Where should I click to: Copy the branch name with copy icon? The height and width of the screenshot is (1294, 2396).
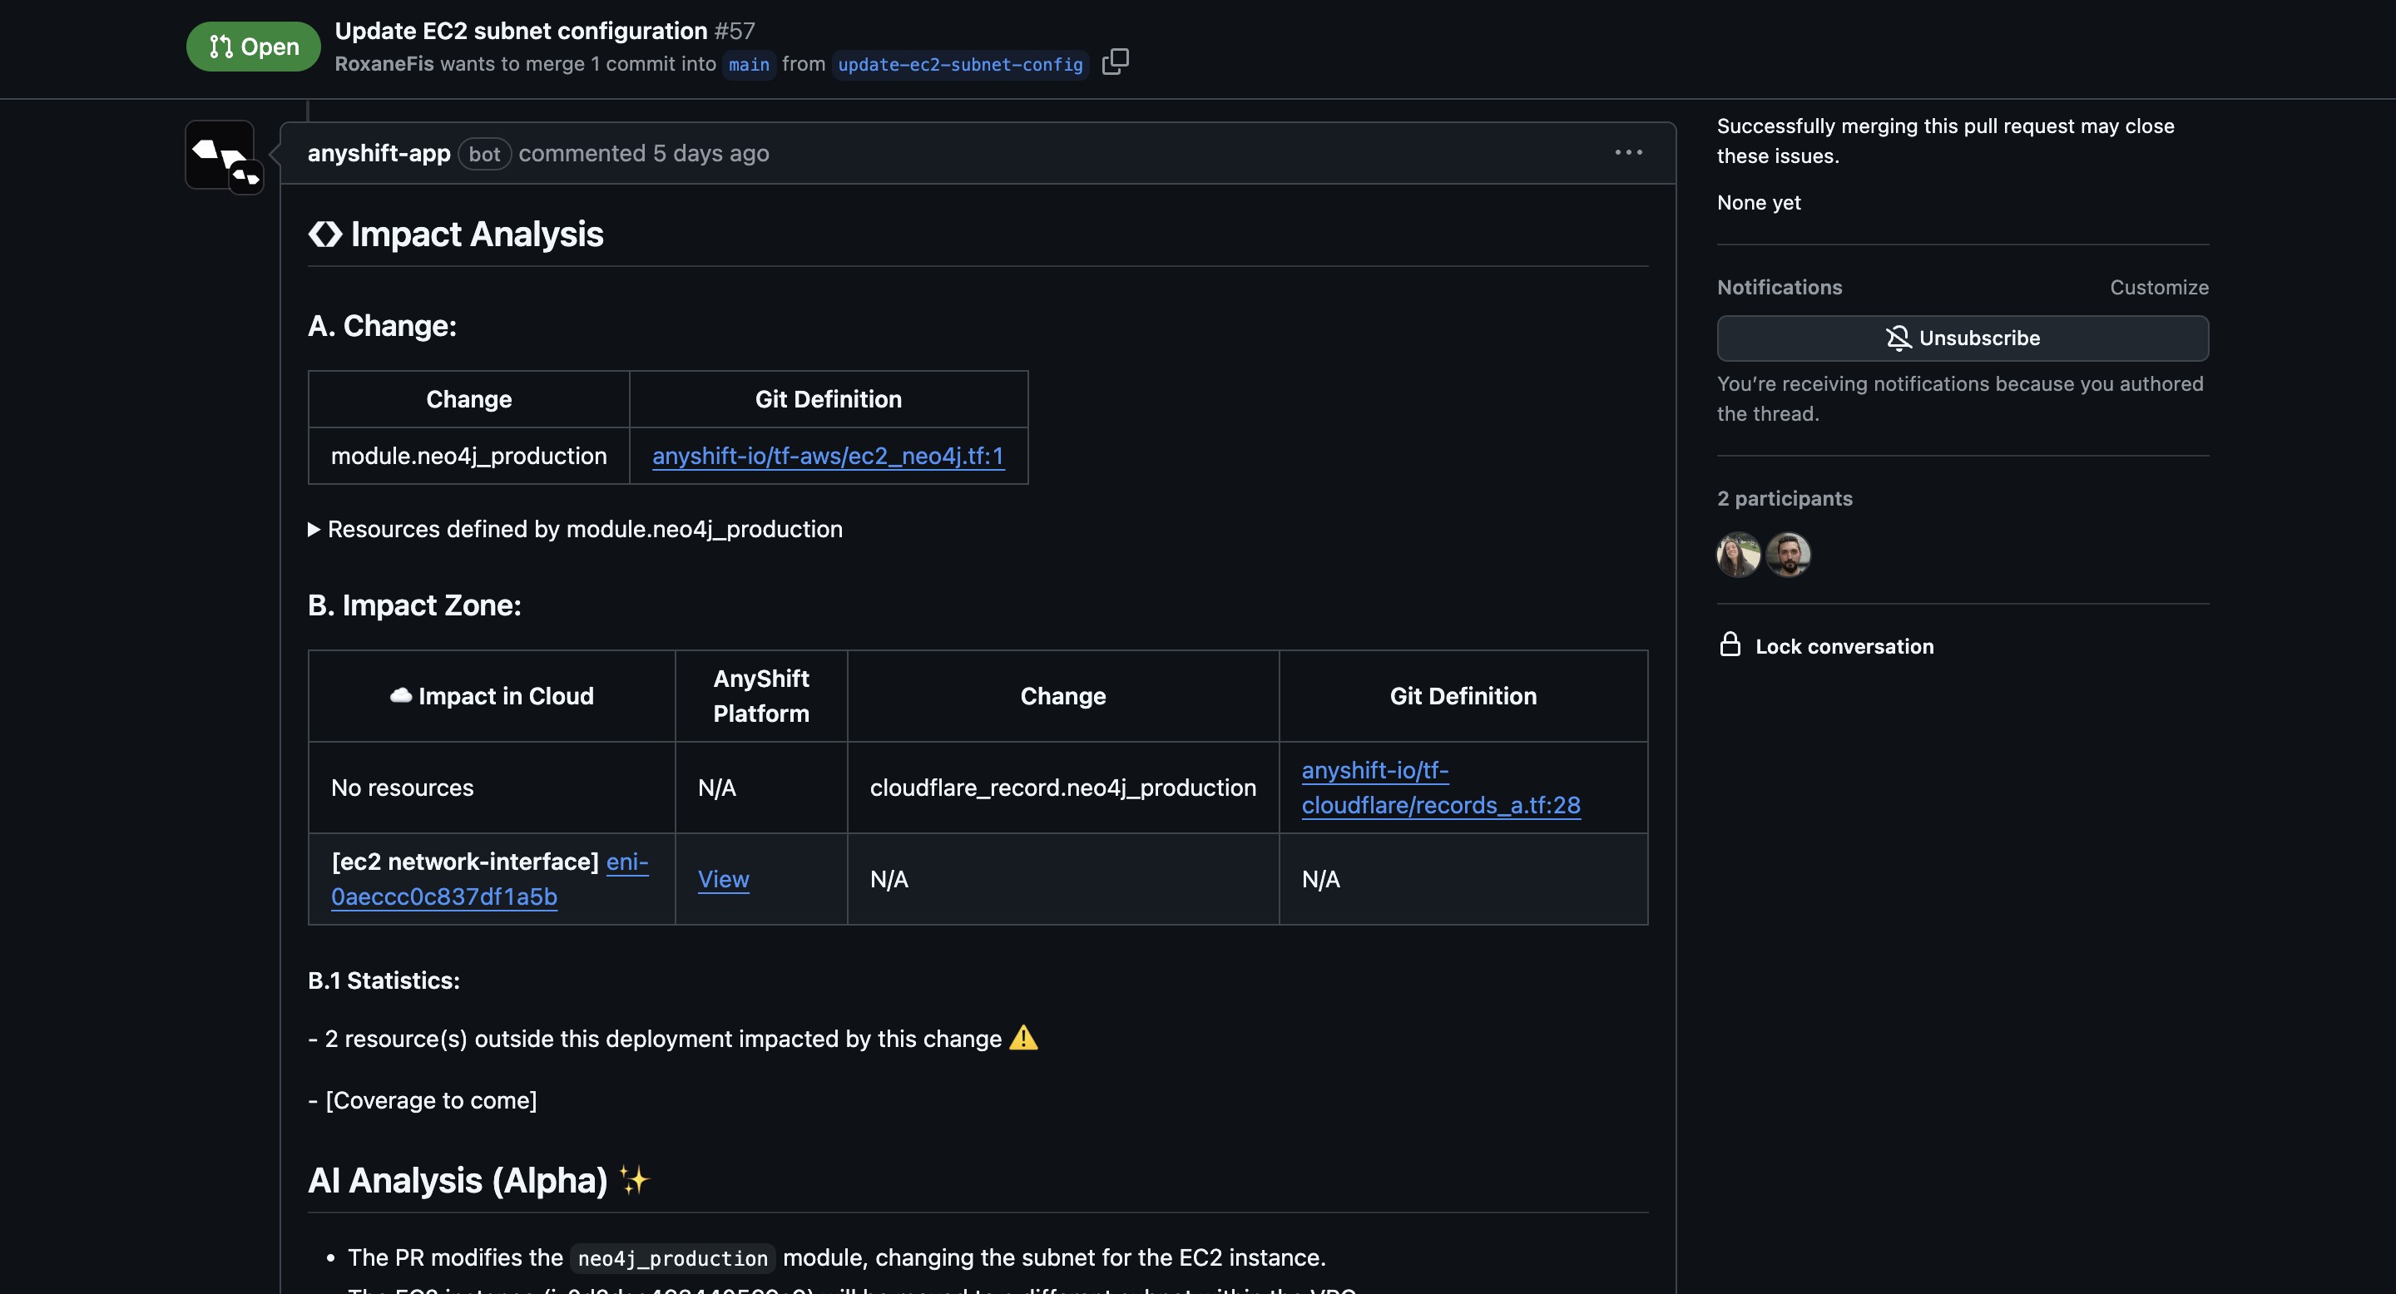click(x=1114, y=62)
